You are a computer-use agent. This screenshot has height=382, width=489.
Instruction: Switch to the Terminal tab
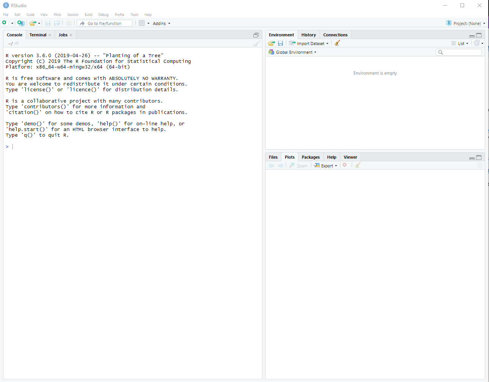38,35
